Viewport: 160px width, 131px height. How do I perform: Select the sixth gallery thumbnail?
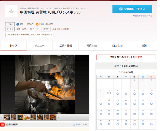click(40, 117)
